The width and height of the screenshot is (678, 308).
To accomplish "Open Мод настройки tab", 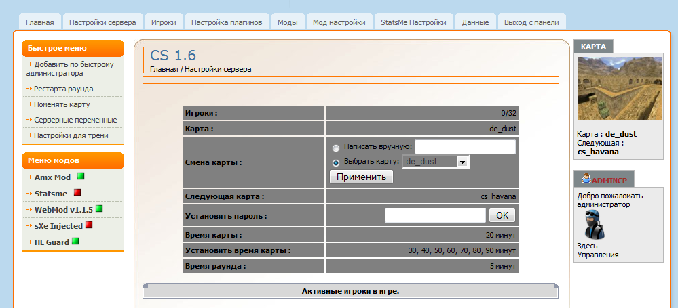I will point(339,22).
